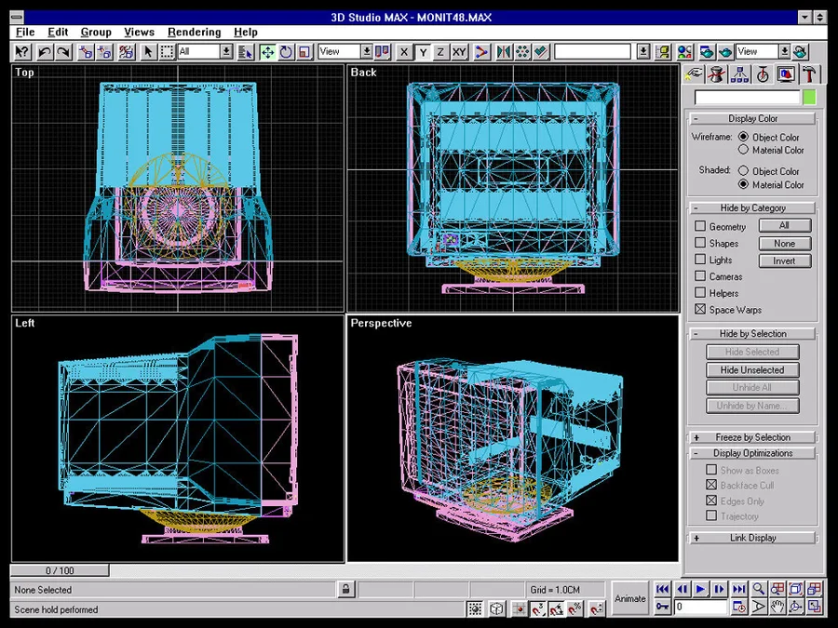Click the 0 / 100 time slider

(60, 570)
